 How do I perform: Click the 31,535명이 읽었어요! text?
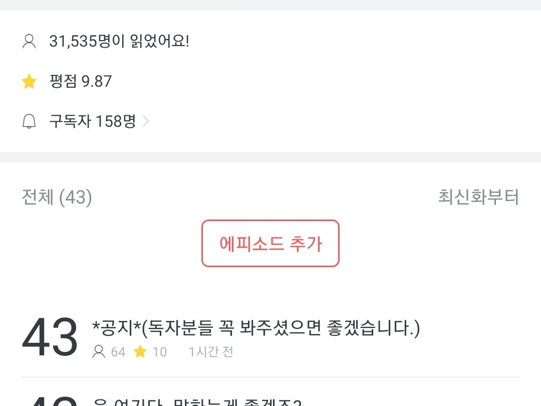point(119,41)
